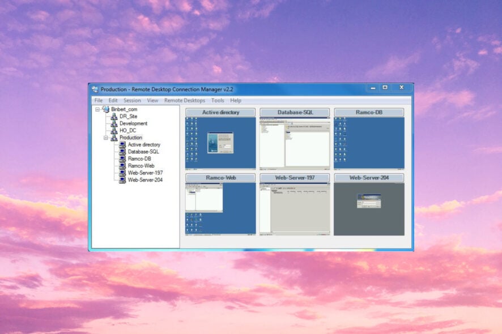The image size is (502, 334).
Task: Select DR_Site in the tree
Action: pyautogui.click(x=129, y=117)
